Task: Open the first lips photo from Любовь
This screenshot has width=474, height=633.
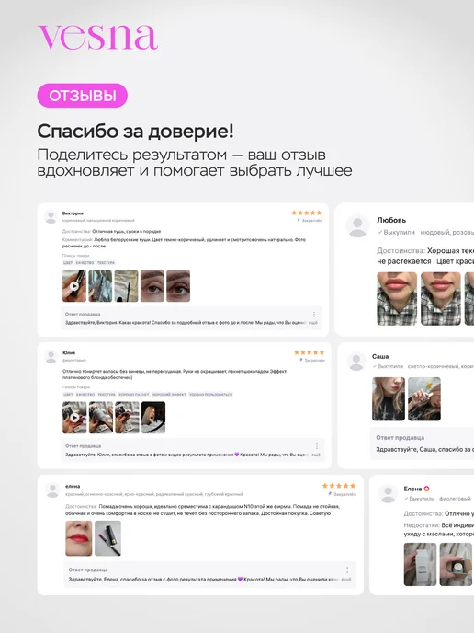Action: click(x=397, y=299)
